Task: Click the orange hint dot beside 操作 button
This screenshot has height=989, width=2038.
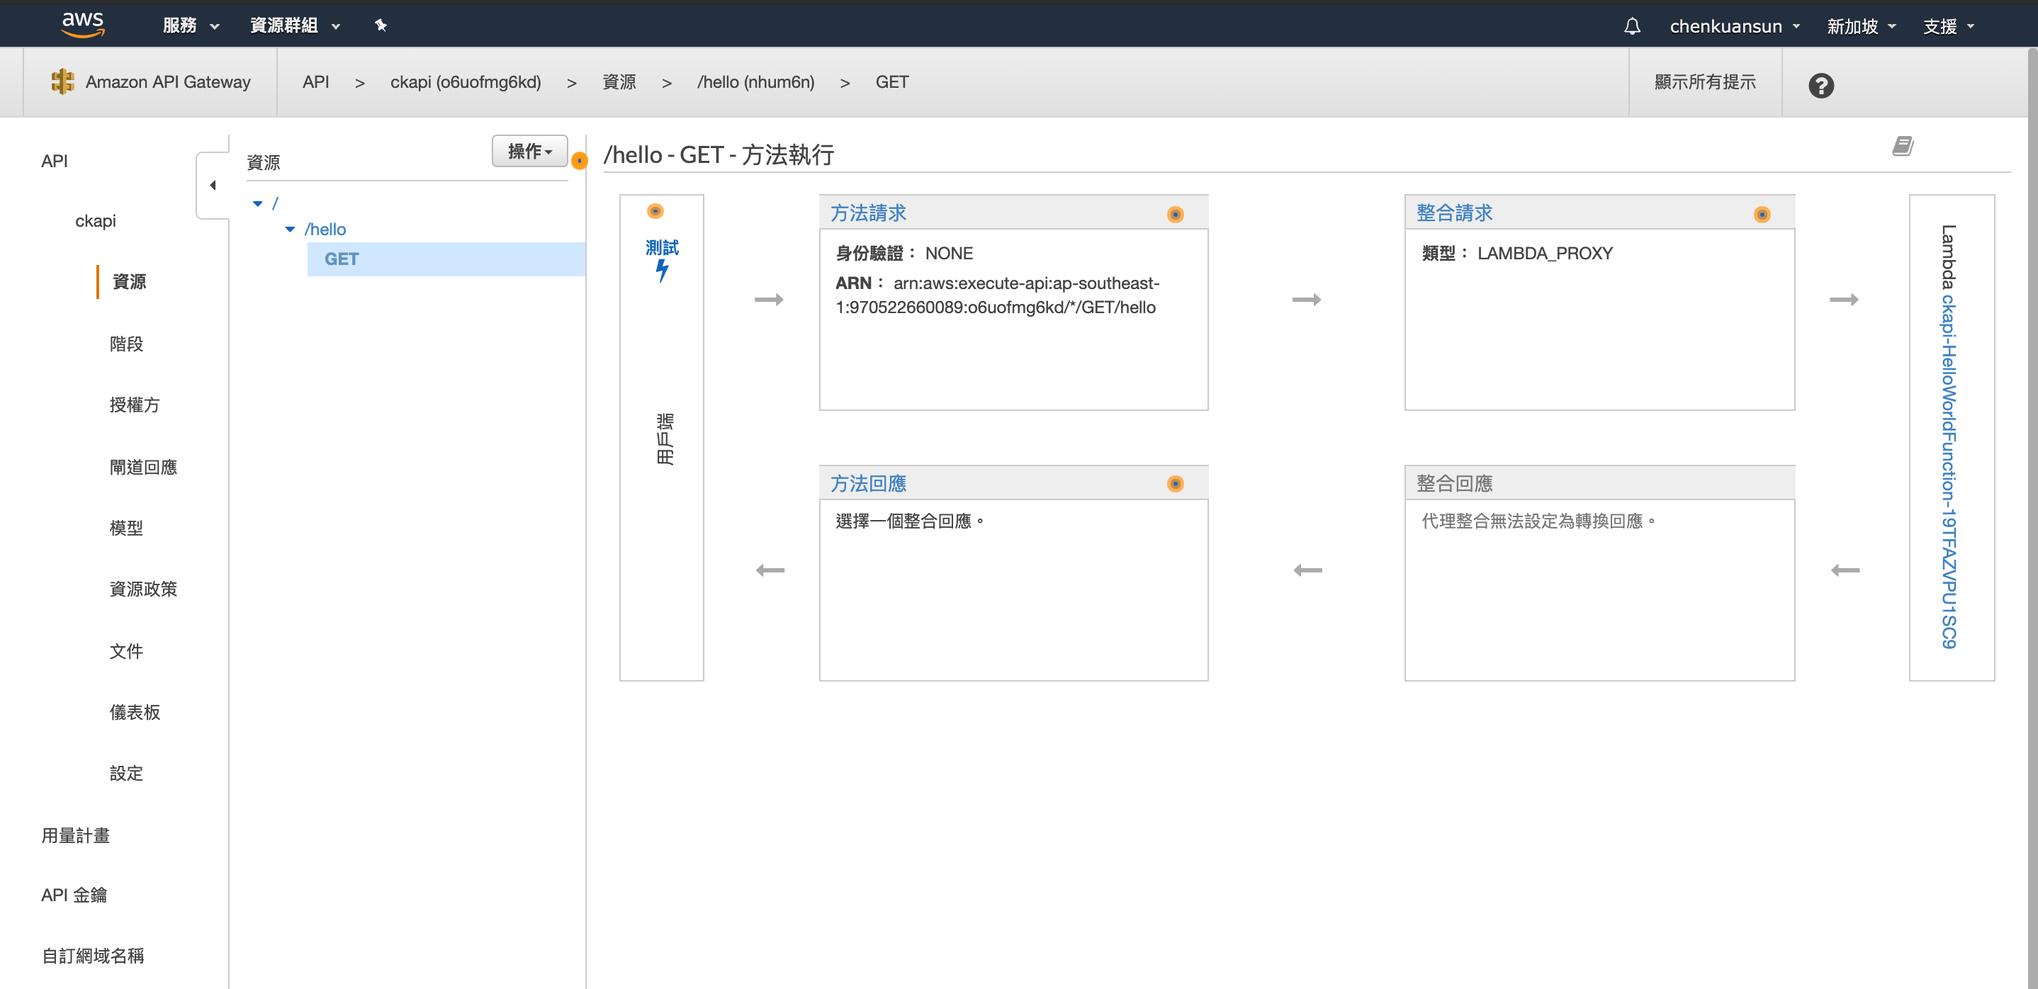Action: (580, 161)
